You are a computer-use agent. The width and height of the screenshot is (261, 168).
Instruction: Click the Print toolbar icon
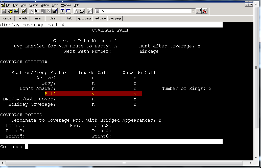click(x=82, y=11)
